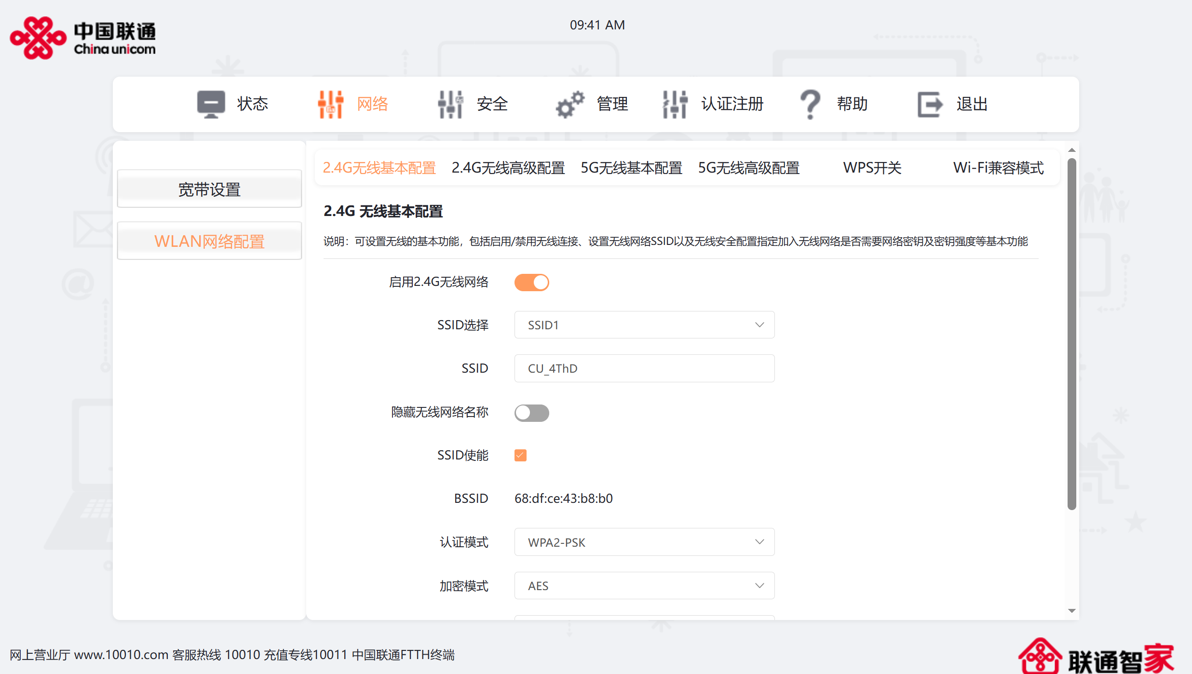The width and height of the screenshot is (1192, 674).
Task: Click the monitor icon for 状态
Action: pyautogui.click(x=211, y=104)
